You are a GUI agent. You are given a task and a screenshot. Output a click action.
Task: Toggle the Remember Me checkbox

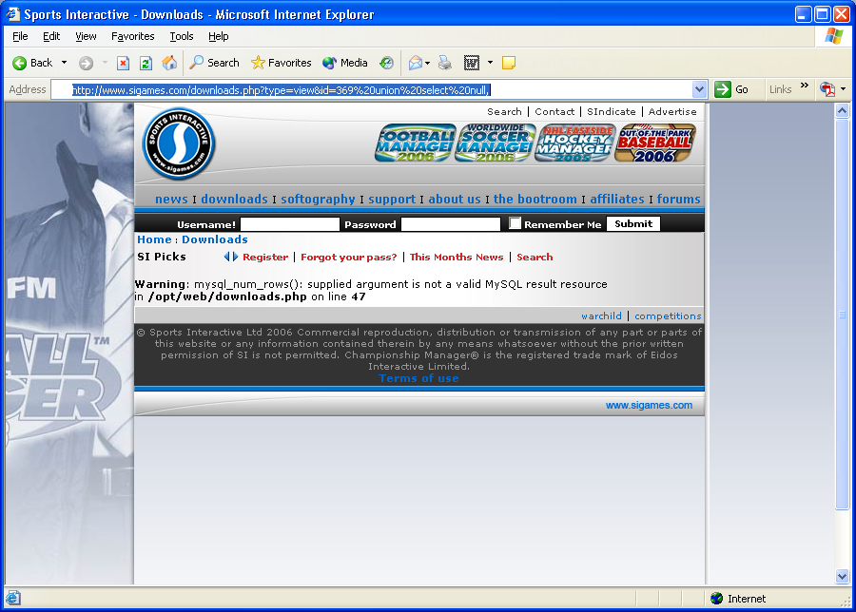point(515,223)
